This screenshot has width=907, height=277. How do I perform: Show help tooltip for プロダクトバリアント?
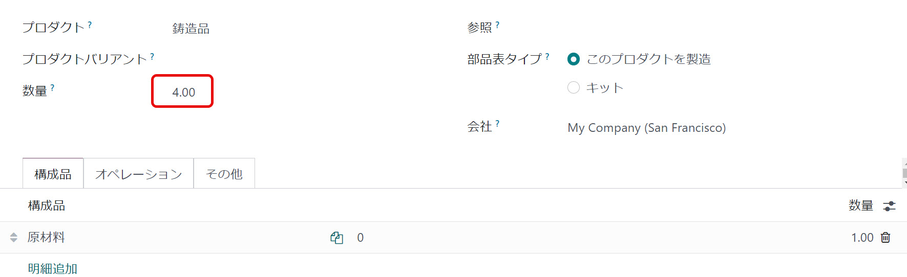[152, 56]
